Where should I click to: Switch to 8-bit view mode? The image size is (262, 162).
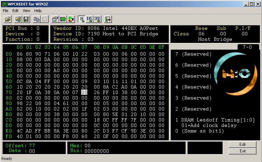[x=82, y=19]
